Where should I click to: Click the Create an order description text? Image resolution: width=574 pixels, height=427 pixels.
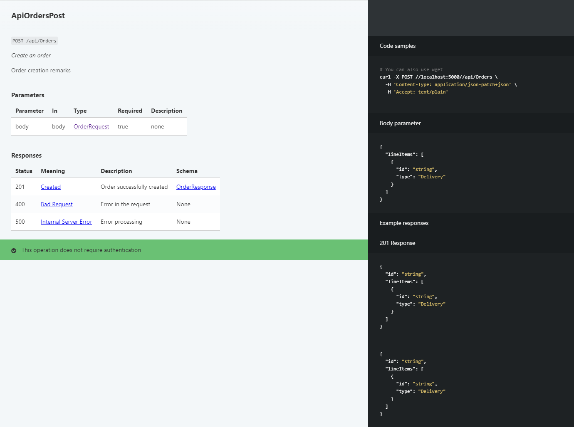click(x=31, y=55)
